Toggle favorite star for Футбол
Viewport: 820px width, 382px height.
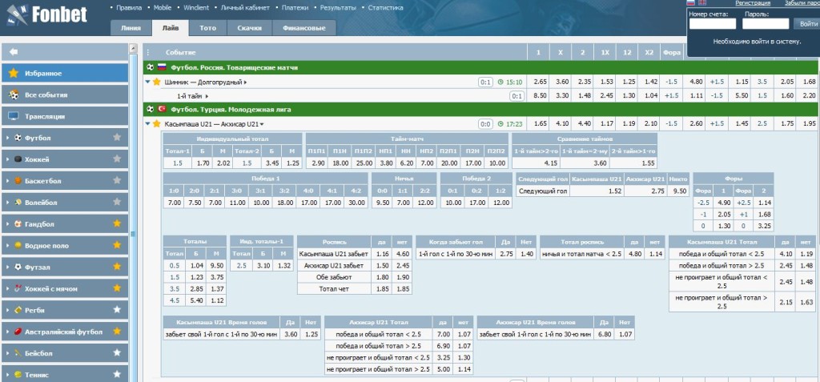[x=117, y=138]
